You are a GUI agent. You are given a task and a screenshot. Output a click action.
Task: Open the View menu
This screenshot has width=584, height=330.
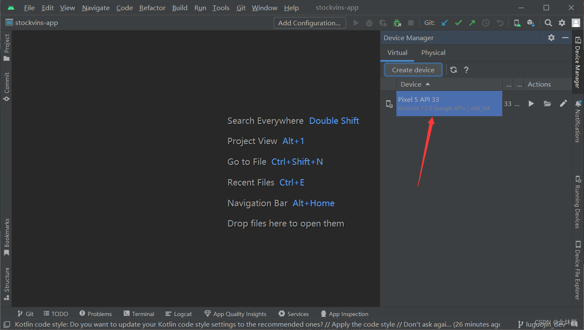[x=67, y=8]
